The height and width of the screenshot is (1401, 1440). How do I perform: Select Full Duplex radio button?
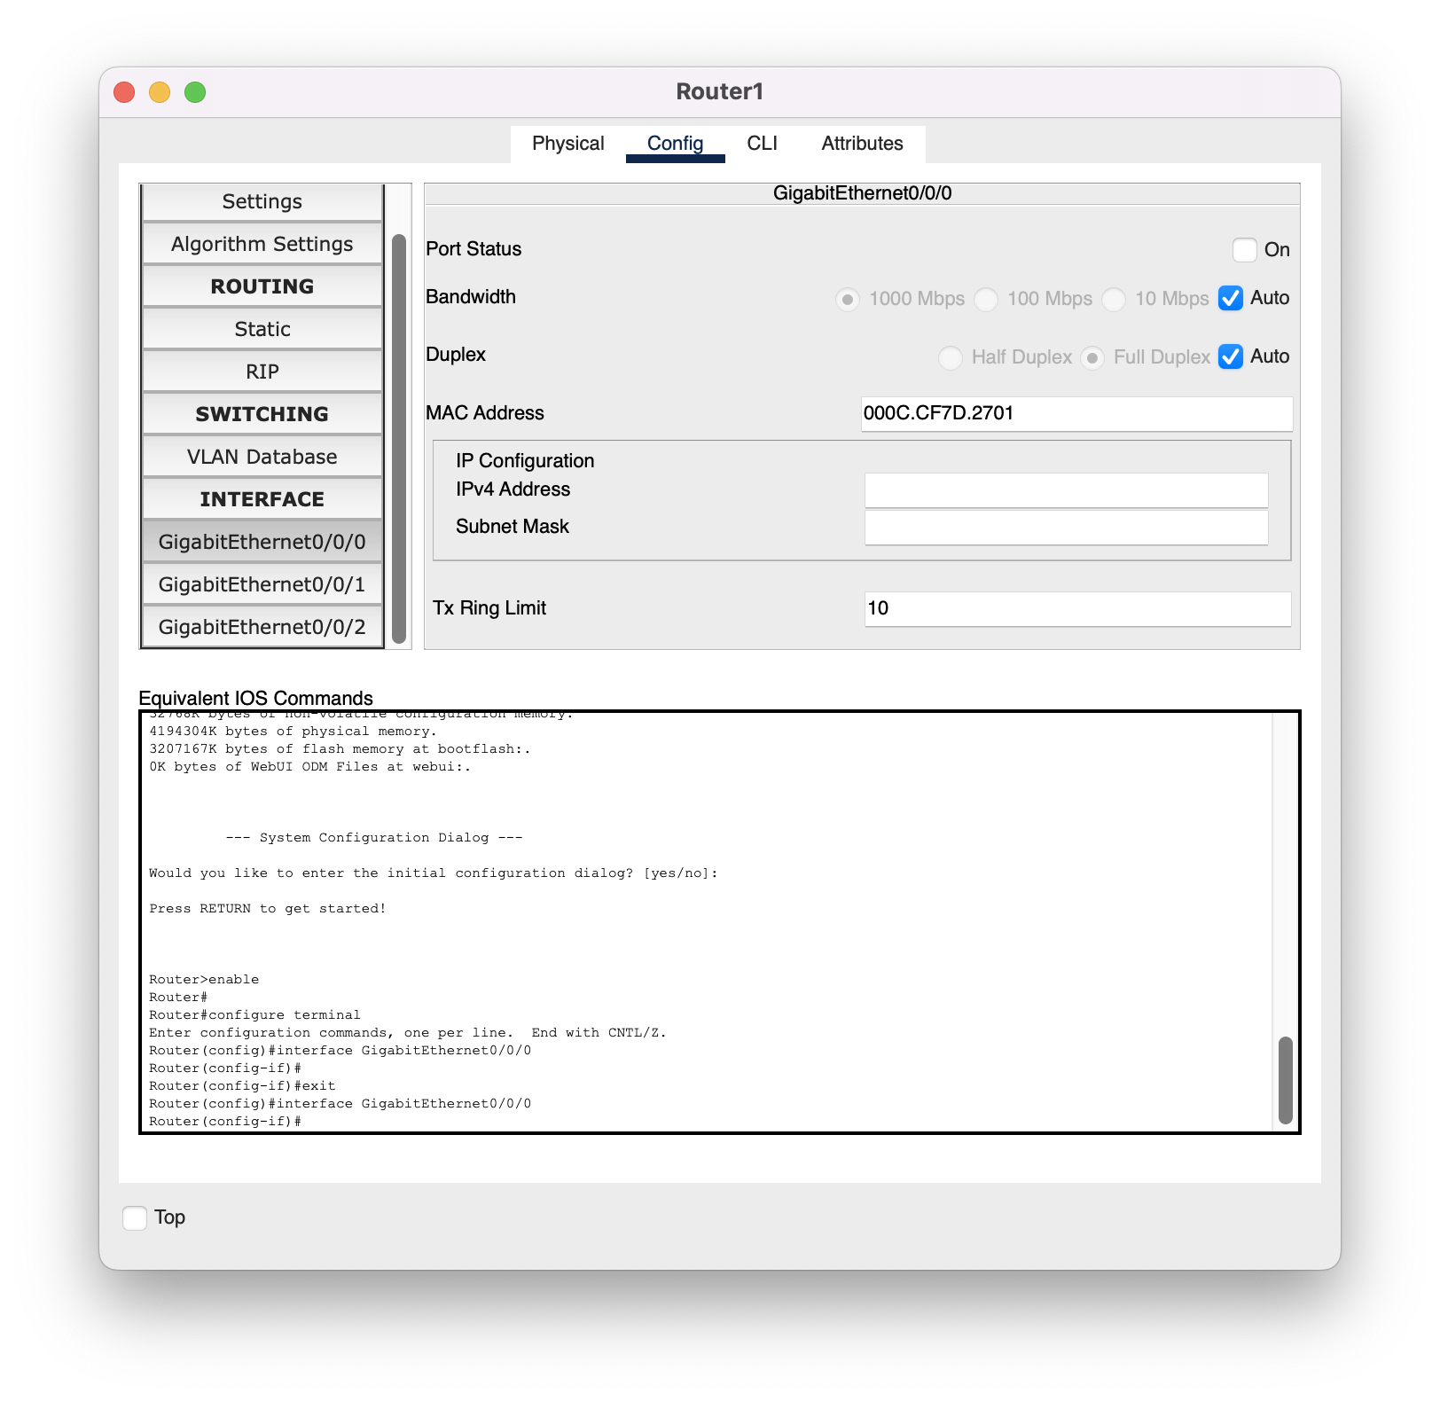1092,358
